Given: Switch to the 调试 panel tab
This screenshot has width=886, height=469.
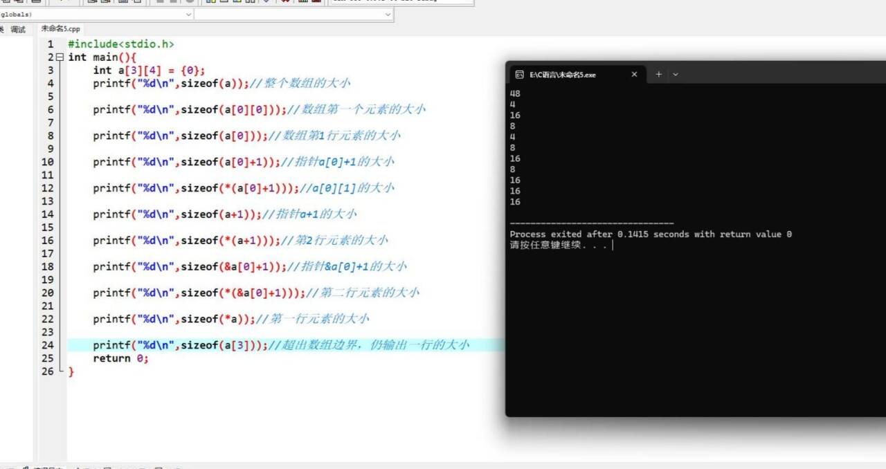Looking at the screenshot, I should click(x=17, y=29).
